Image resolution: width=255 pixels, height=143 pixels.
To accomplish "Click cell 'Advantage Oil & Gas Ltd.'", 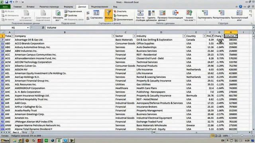I will (x=65, y=40).
